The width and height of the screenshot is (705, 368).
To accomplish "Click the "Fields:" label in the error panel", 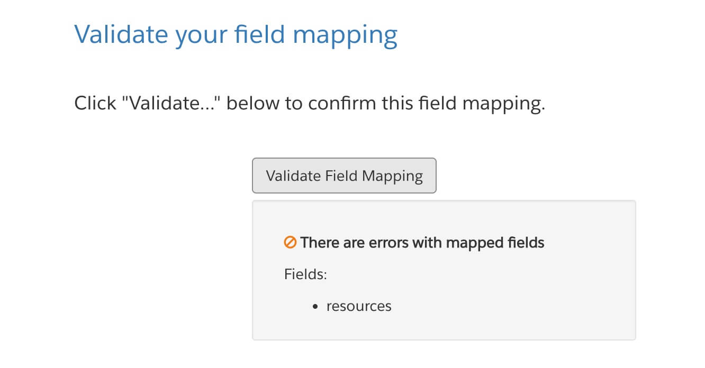I will tap(305, 274).
